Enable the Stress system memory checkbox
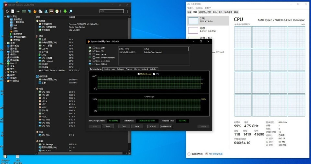Viewport: 311px width, 164px height. click(94, 58)
